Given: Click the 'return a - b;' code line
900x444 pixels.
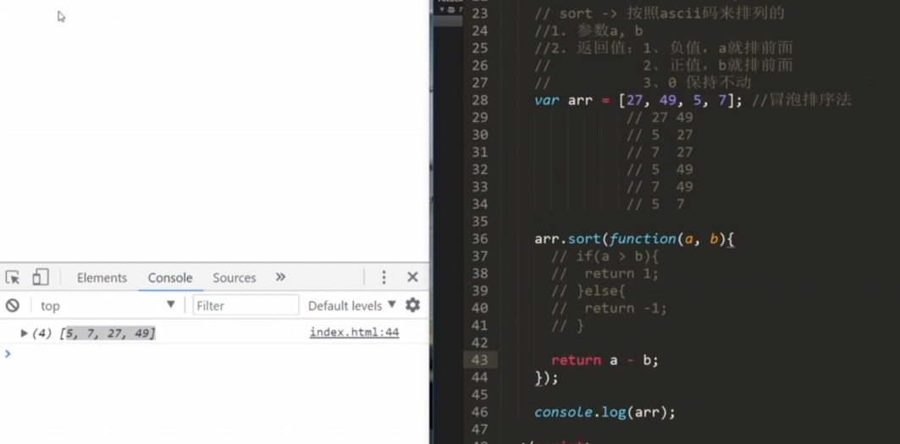Looking at the screenshot, I should pos(605,360).
